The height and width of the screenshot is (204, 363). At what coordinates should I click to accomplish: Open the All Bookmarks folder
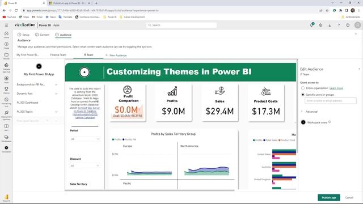pyautogui.click(x=351, y=17)
